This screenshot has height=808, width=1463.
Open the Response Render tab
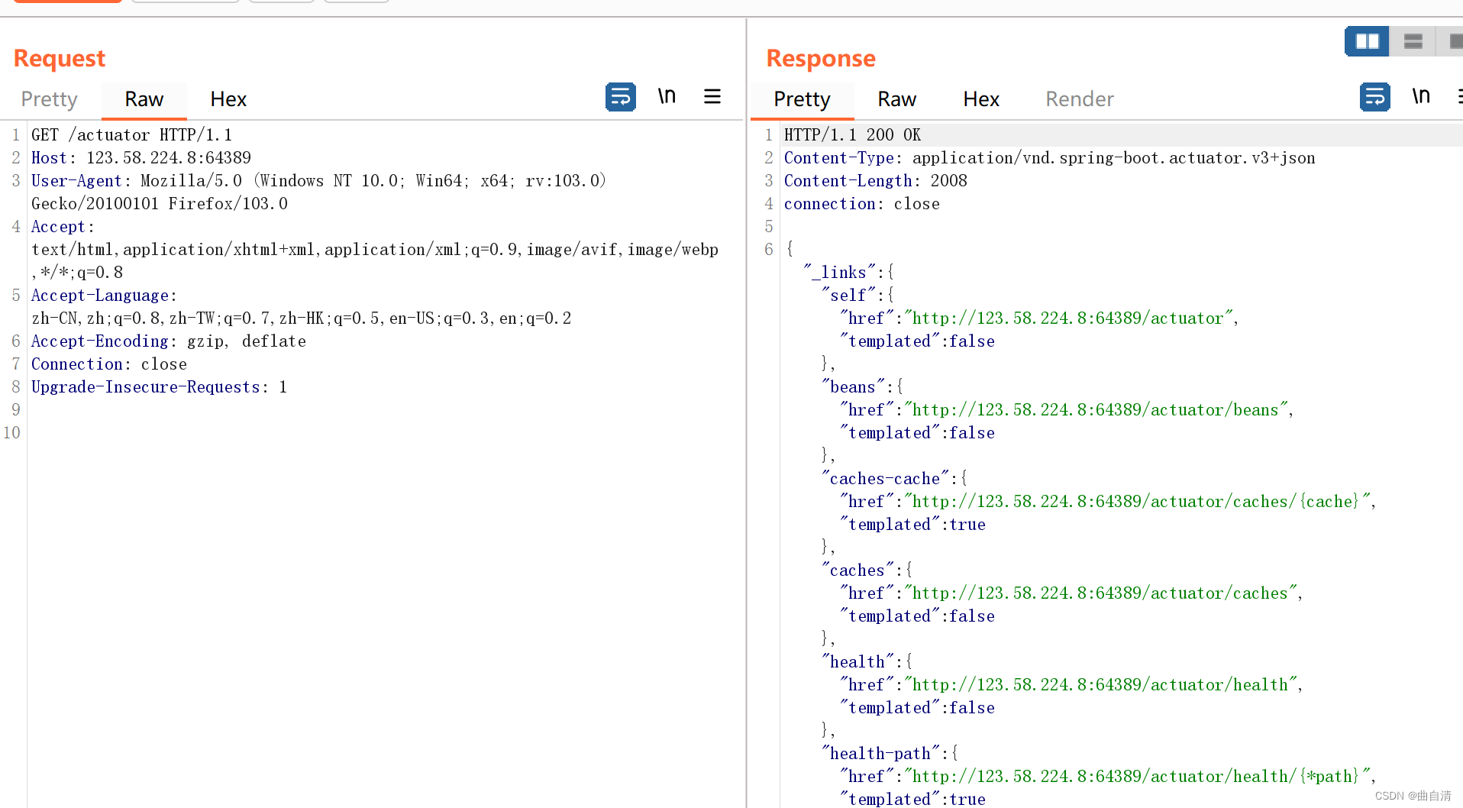(x=1080, y=99)
